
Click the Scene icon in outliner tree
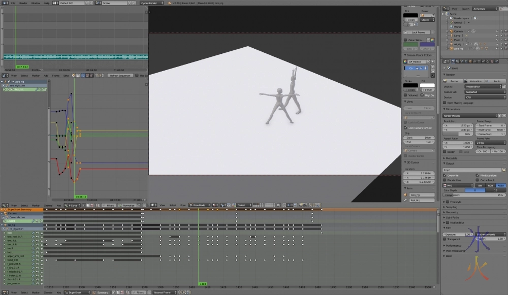[x=447, y=13]
